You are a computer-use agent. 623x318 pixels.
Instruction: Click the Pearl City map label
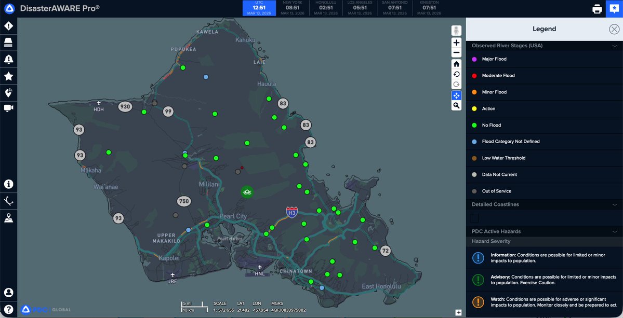[233, 216]
